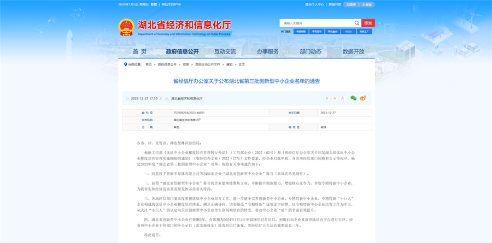Switch to 长者版 elderly mode
This screenshot has width=492, height=243.
click(367, 5)
